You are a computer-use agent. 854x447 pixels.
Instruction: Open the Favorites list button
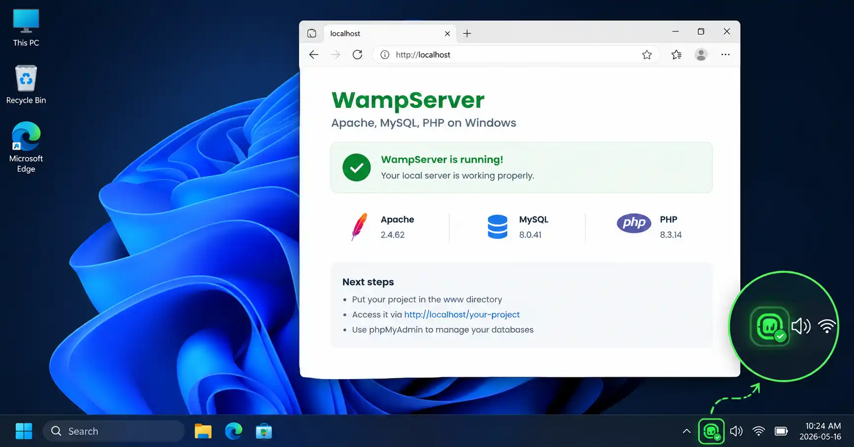676,55
